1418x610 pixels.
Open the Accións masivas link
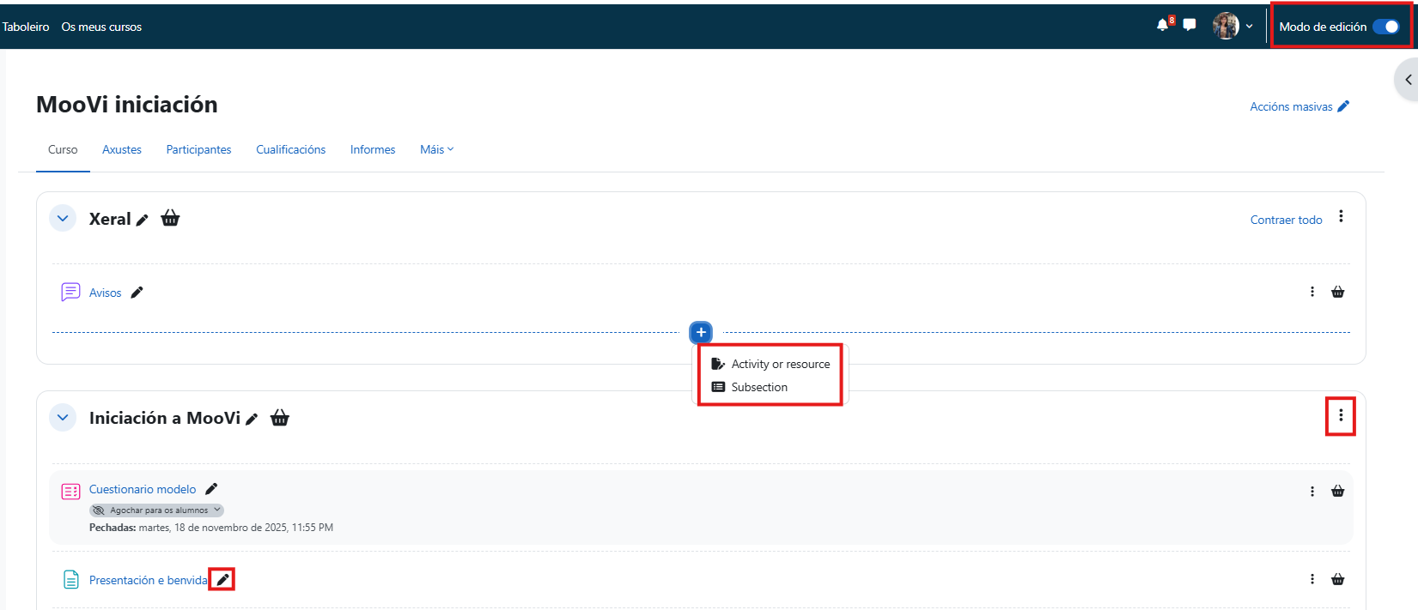coord(1299,106)
